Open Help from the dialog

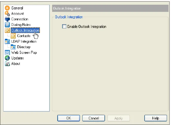155,118
